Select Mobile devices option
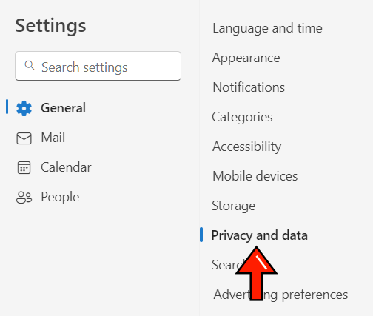Viewport: 373px width, 316px height. point(255,176)
